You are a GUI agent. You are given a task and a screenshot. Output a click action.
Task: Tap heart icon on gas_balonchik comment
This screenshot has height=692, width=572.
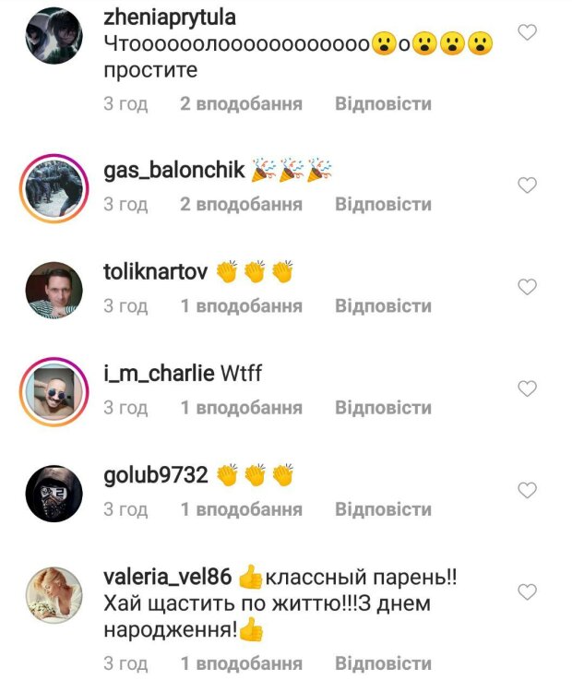pos(527,185)
